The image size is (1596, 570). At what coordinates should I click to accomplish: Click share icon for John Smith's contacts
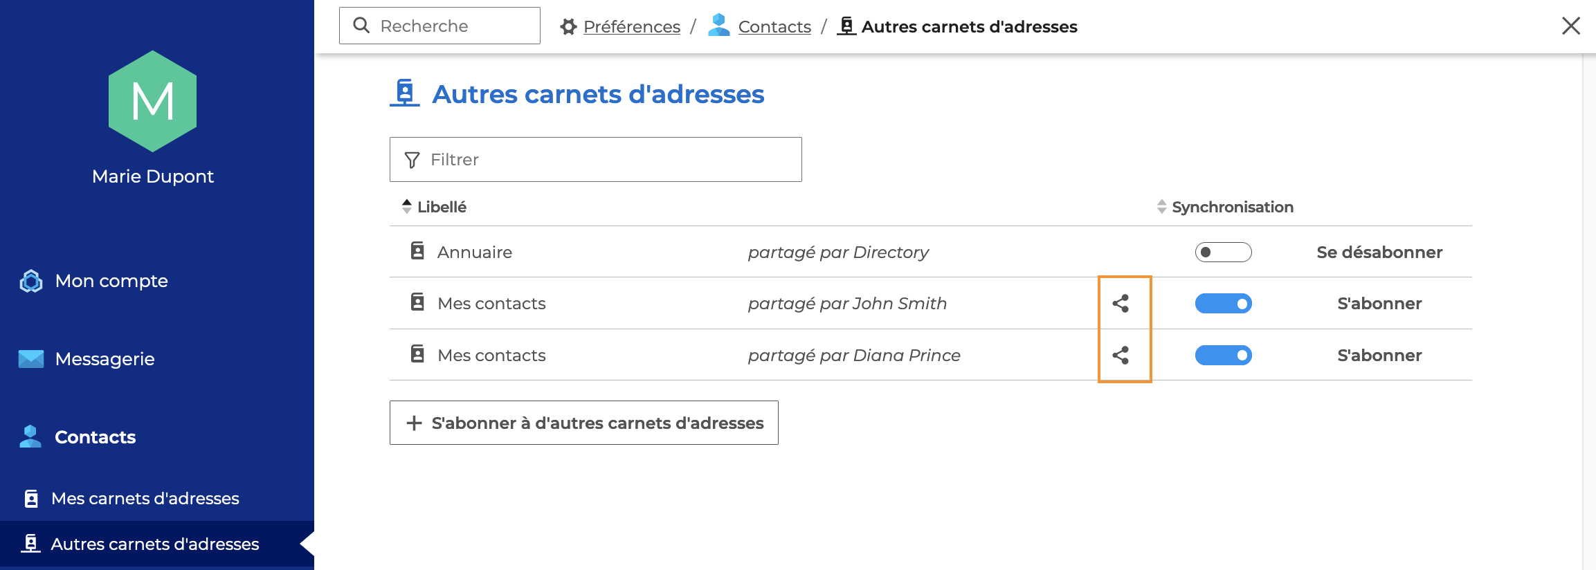[x=1121, y=304]
